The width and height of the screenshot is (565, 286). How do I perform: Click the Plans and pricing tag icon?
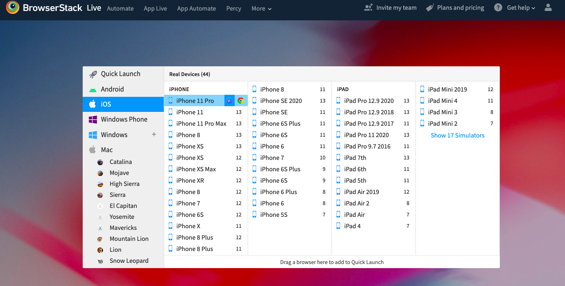pos(429,7)
